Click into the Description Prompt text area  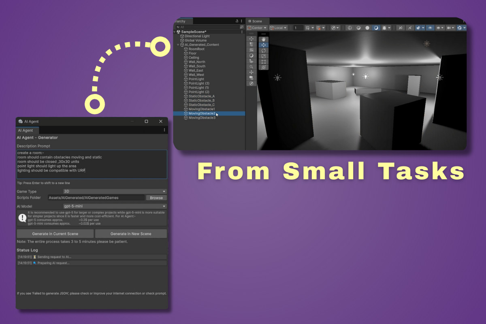pyautogui.click(x=92, y=164)
